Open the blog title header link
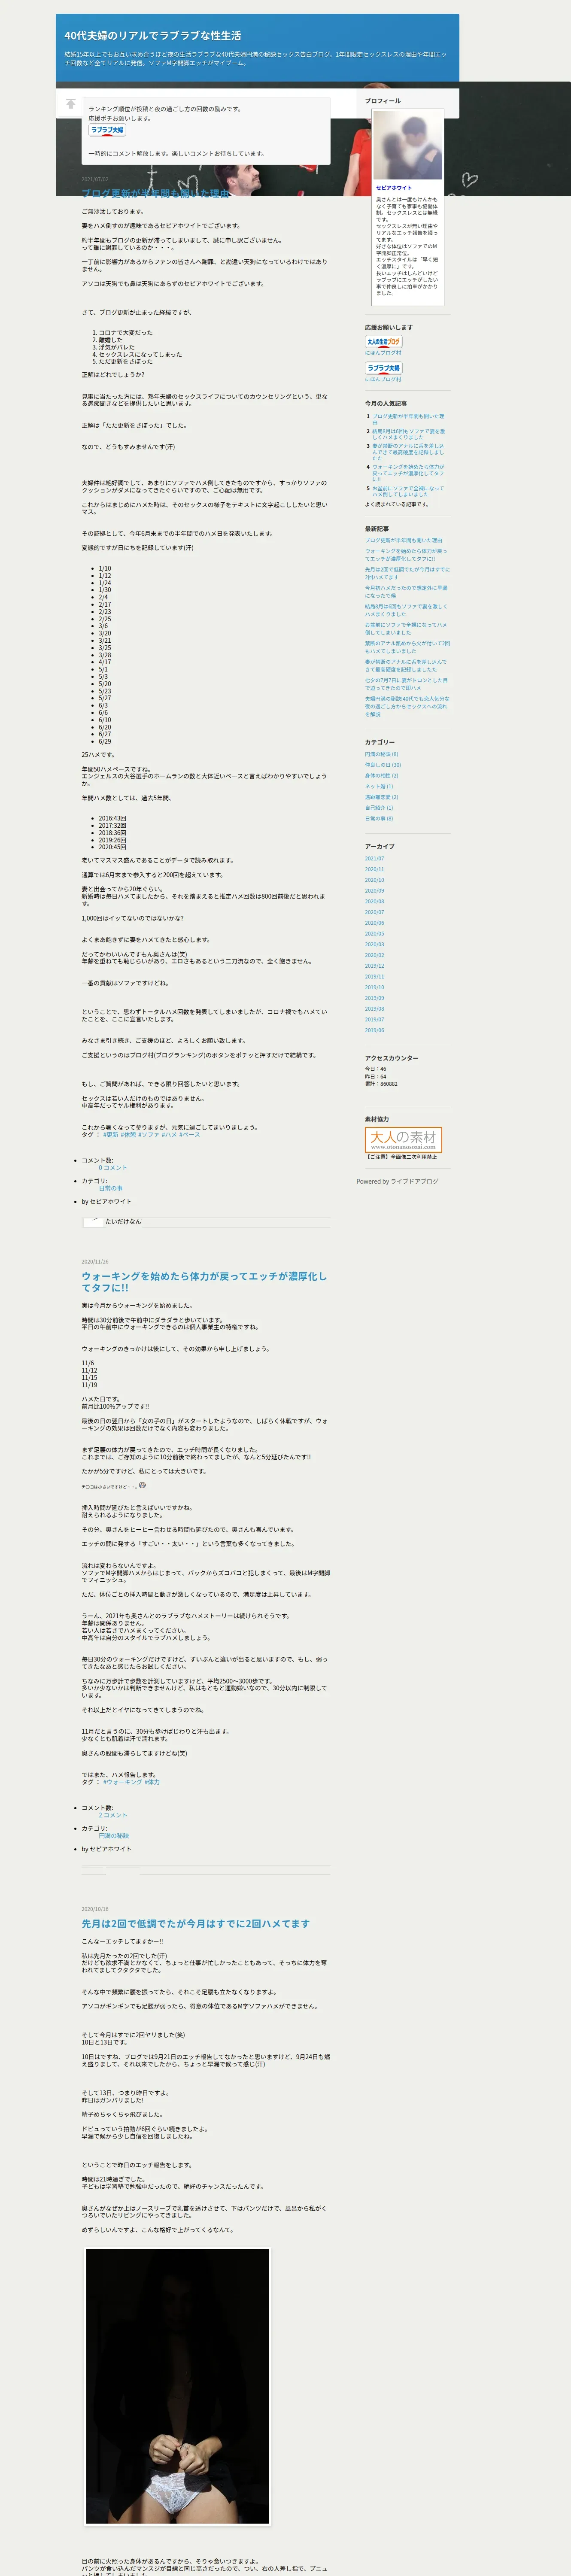571x2576 pixels. 153,35
